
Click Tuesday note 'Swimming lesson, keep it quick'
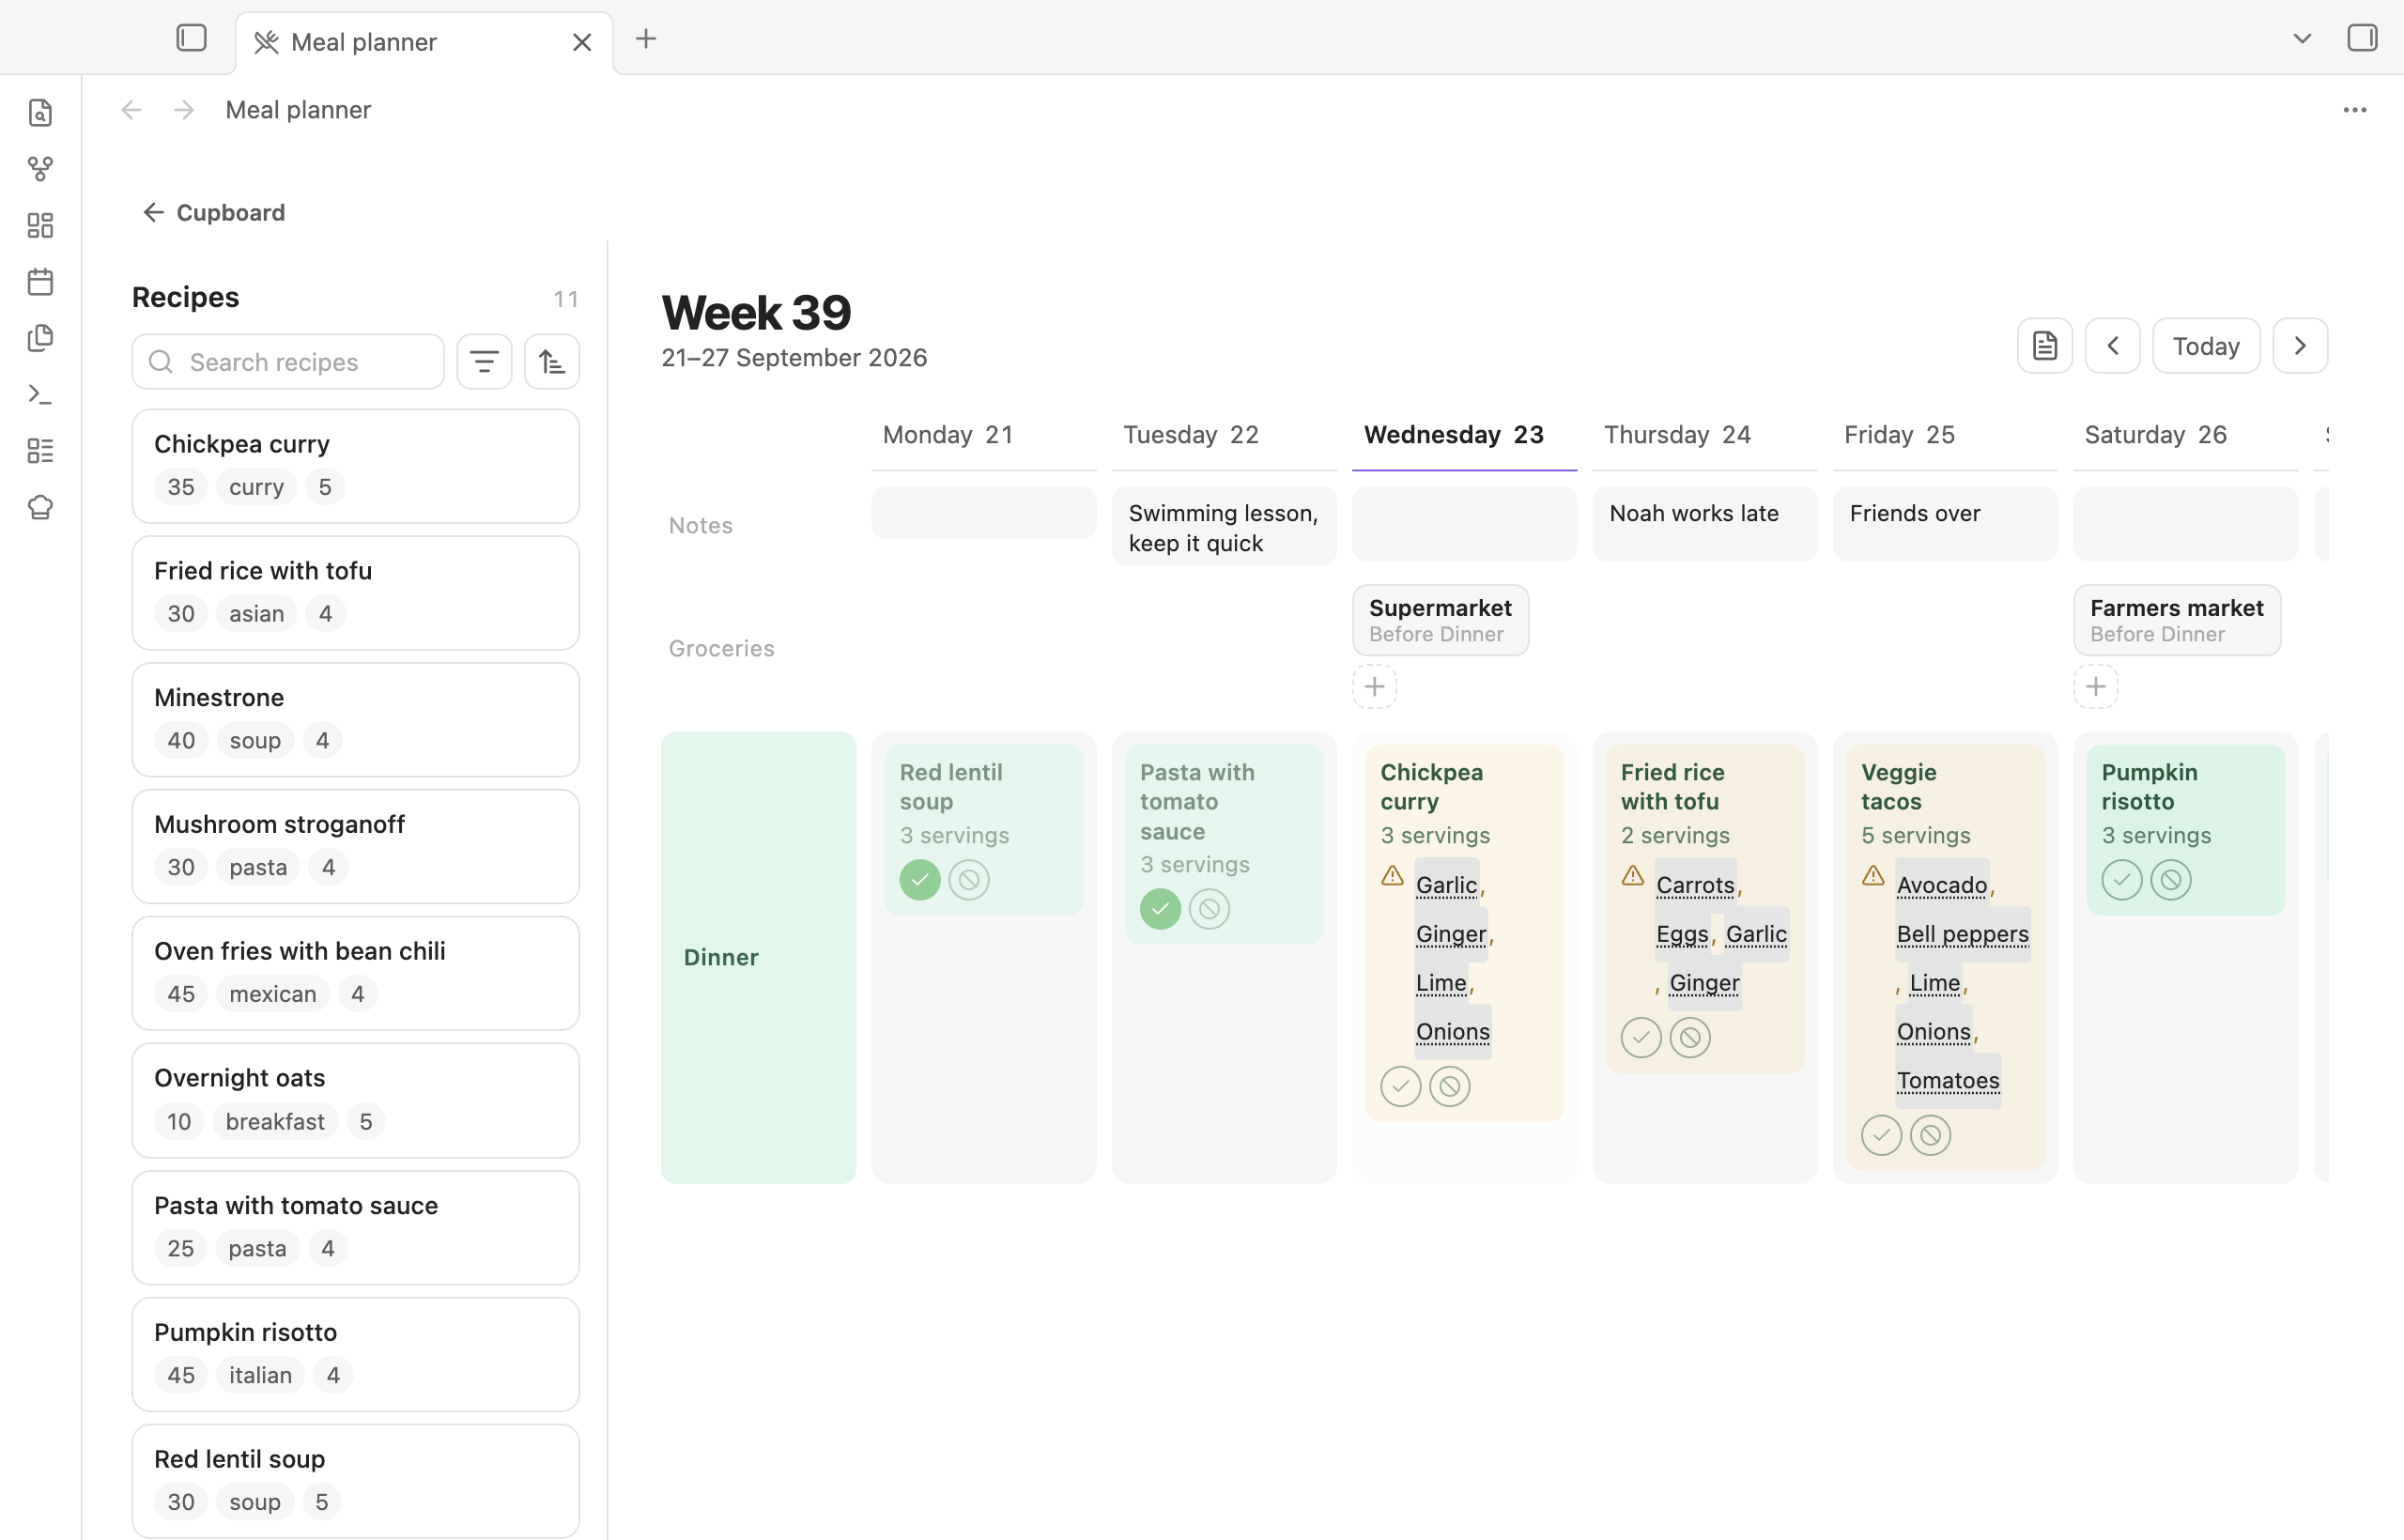tap(1224, 527)
